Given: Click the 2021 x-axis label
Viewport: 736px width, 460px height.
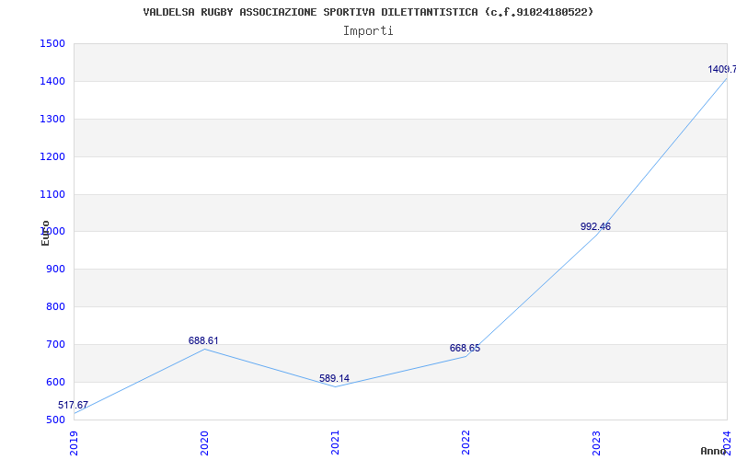Looking at the screenshot, I should point(335,443).
